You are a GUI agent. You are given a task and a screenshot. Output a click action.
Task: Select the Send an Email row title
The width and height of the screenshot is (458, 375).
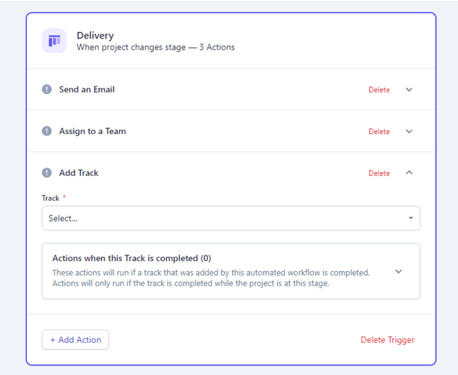pos(87,90)
